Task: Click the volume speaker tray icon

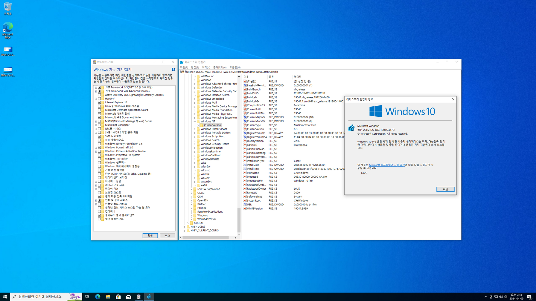Action: click(501, 297)
